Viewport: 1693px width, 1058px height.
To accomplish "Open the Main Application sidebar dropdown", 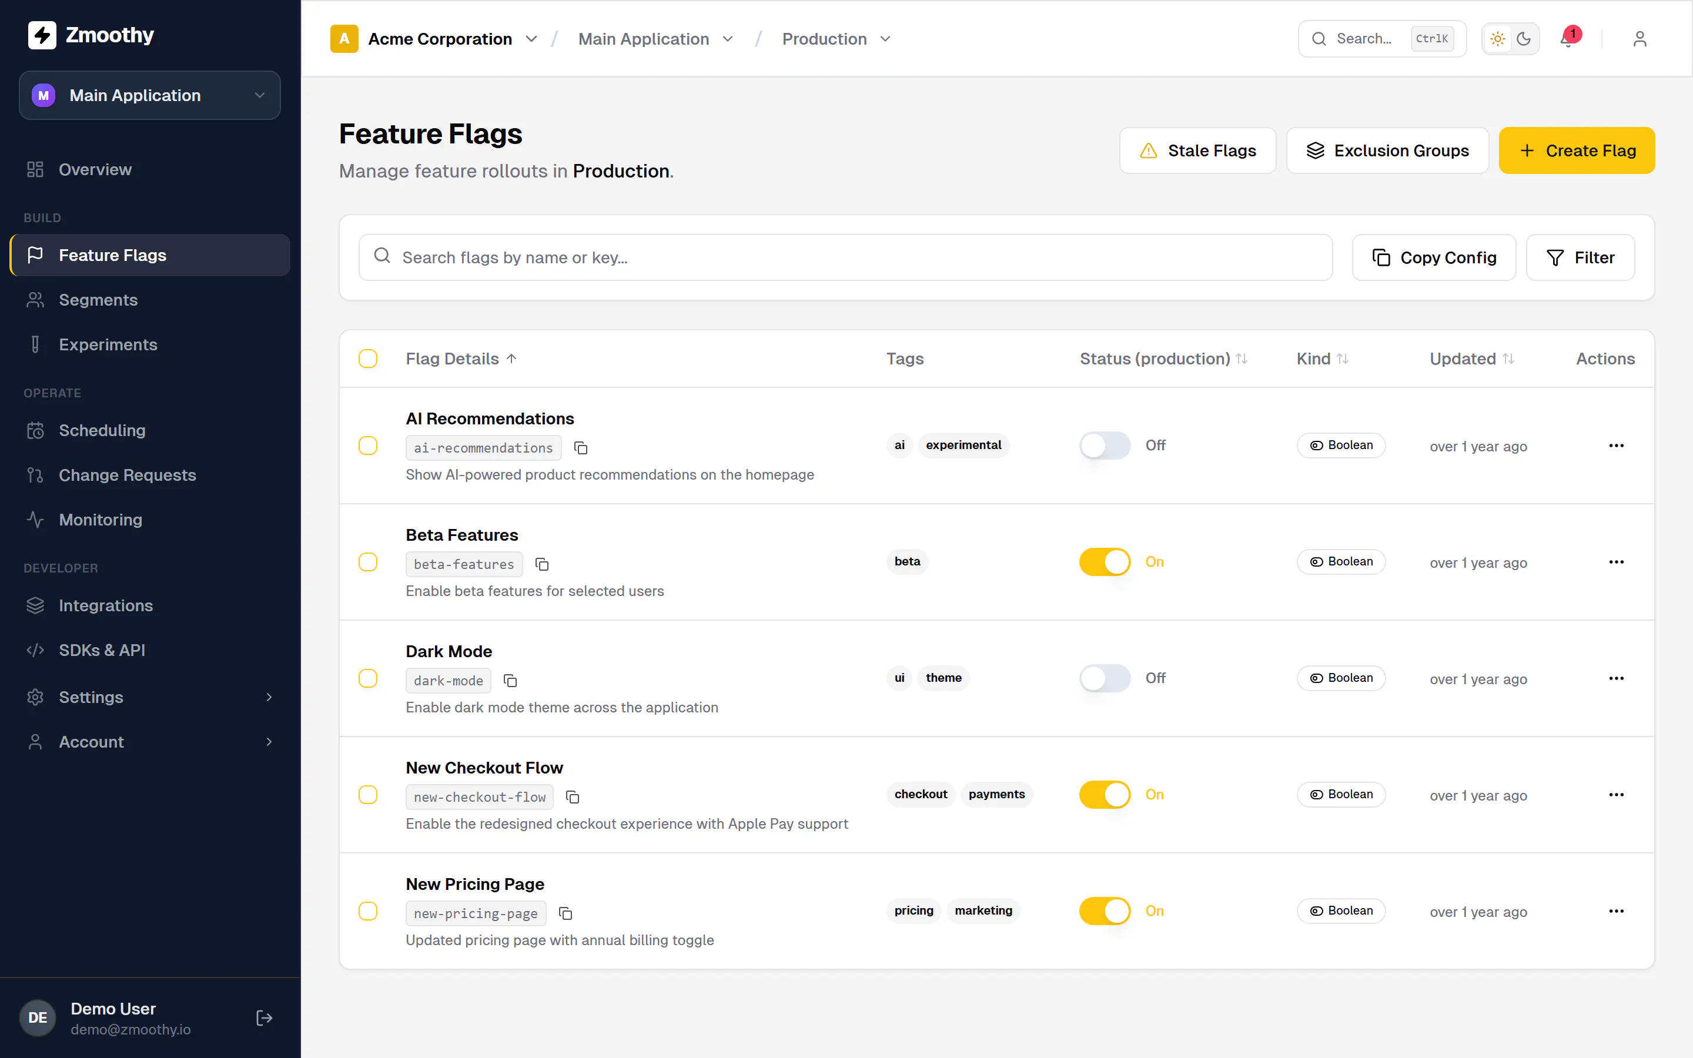I will click(x=150, y=95).
